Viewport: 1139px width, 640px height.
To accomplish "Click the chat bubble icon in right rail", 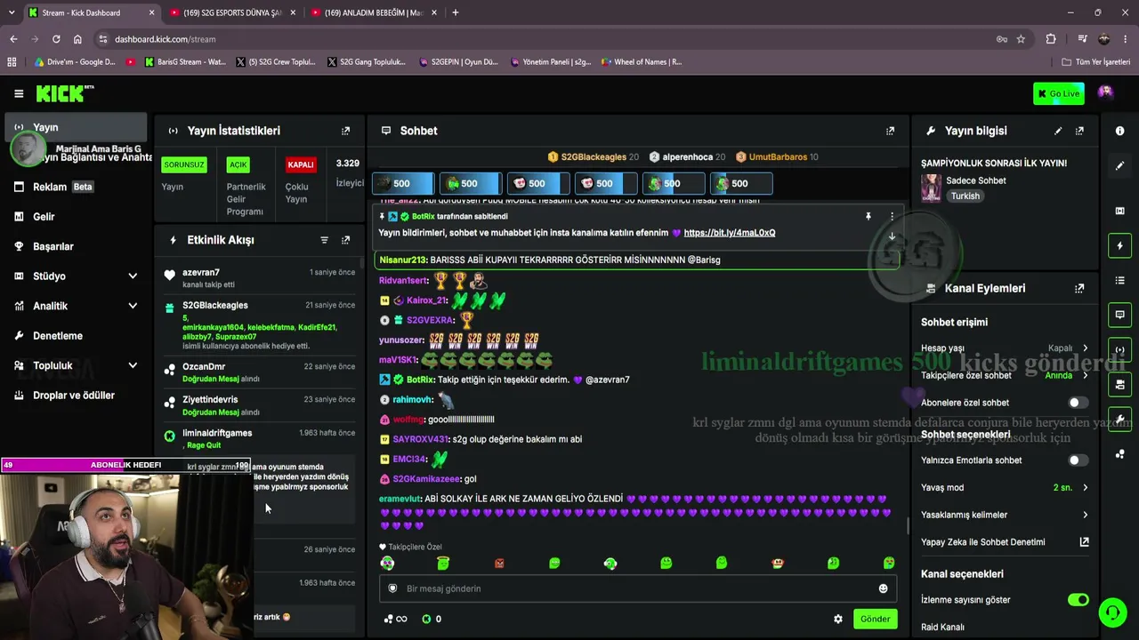I will coord(1119,315).
